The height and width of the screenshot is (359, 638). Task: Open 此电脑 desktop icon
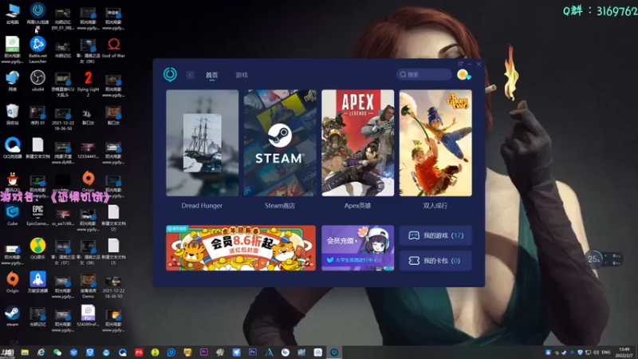point(12,14)
